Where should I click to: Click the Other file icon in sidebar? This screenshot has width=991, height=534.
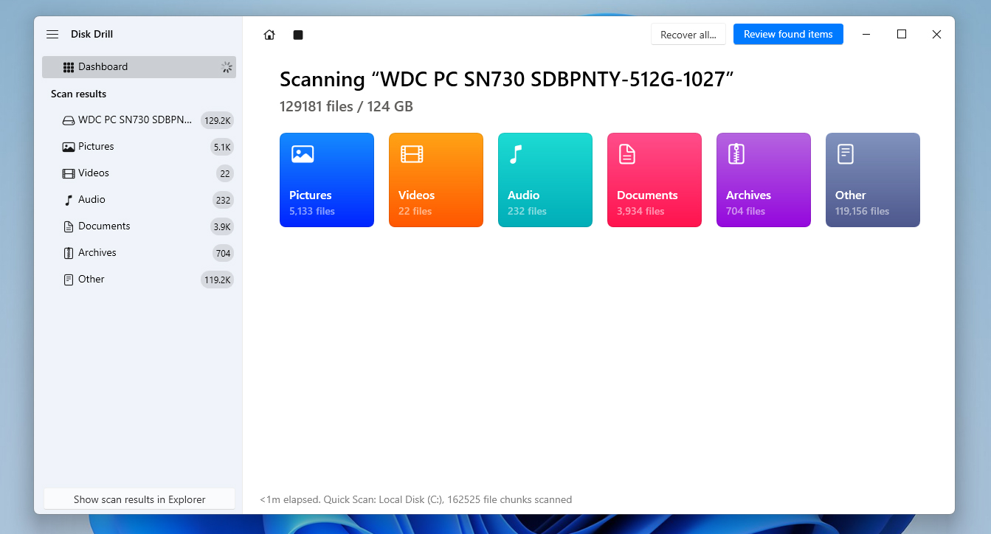tap(69, 280)
